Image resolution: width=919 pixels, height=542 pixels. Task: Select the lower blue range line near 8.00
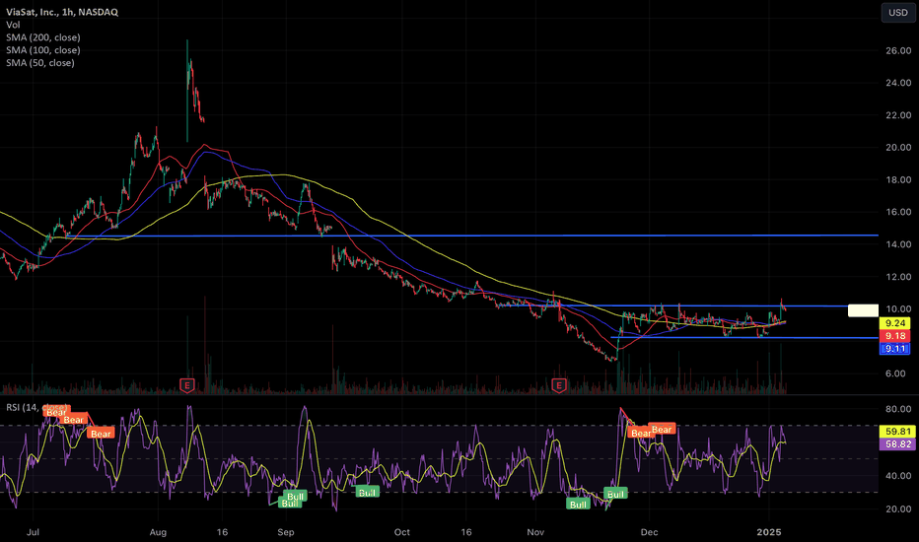click(744, 337)
